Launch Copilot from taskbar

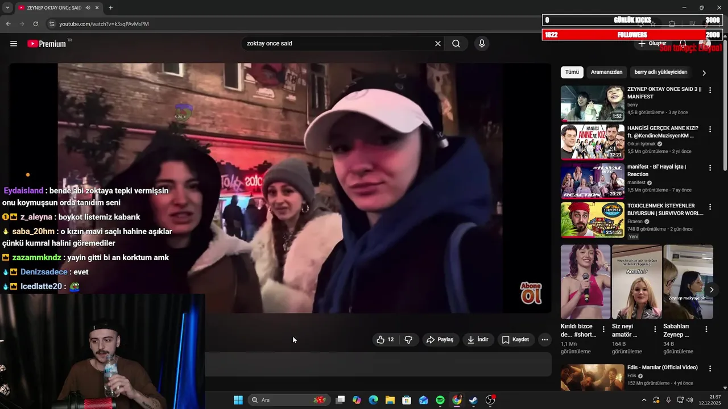[x=357, y=400]
